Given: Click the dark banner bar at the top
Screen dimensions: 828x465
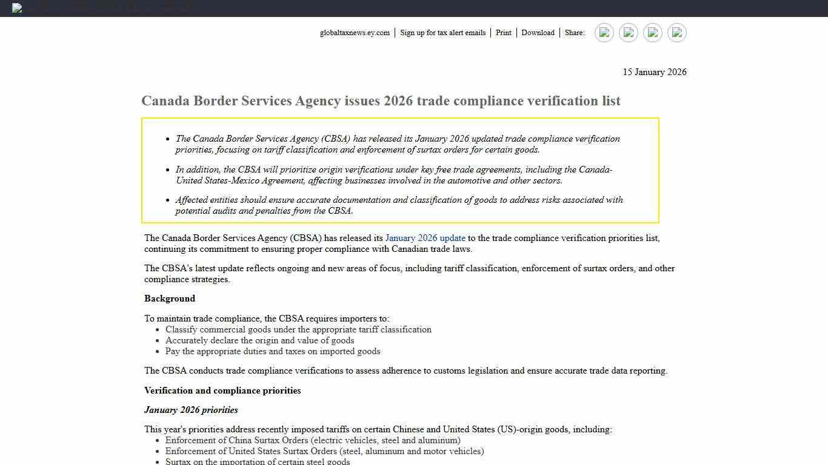Looking at the screenshot, I should 414,8.
